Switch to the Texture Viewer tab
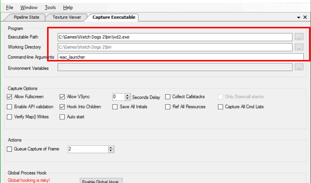Screen dimensions: 311x183 pyautogui.click(x=67, y=17)
